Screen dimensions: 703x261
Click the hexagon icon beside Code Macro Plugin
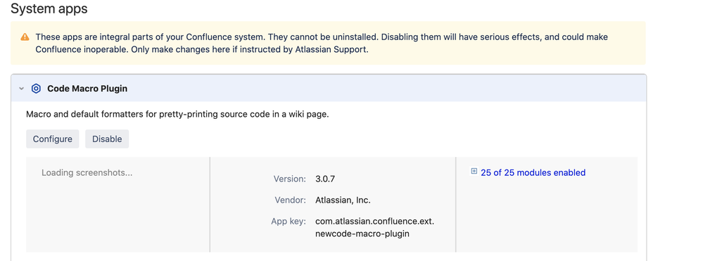coord(36,89)
